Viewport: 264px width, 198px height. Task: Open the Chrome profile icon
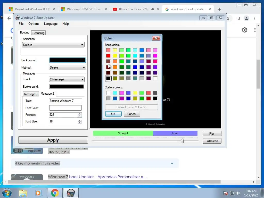tap(246, 18)
